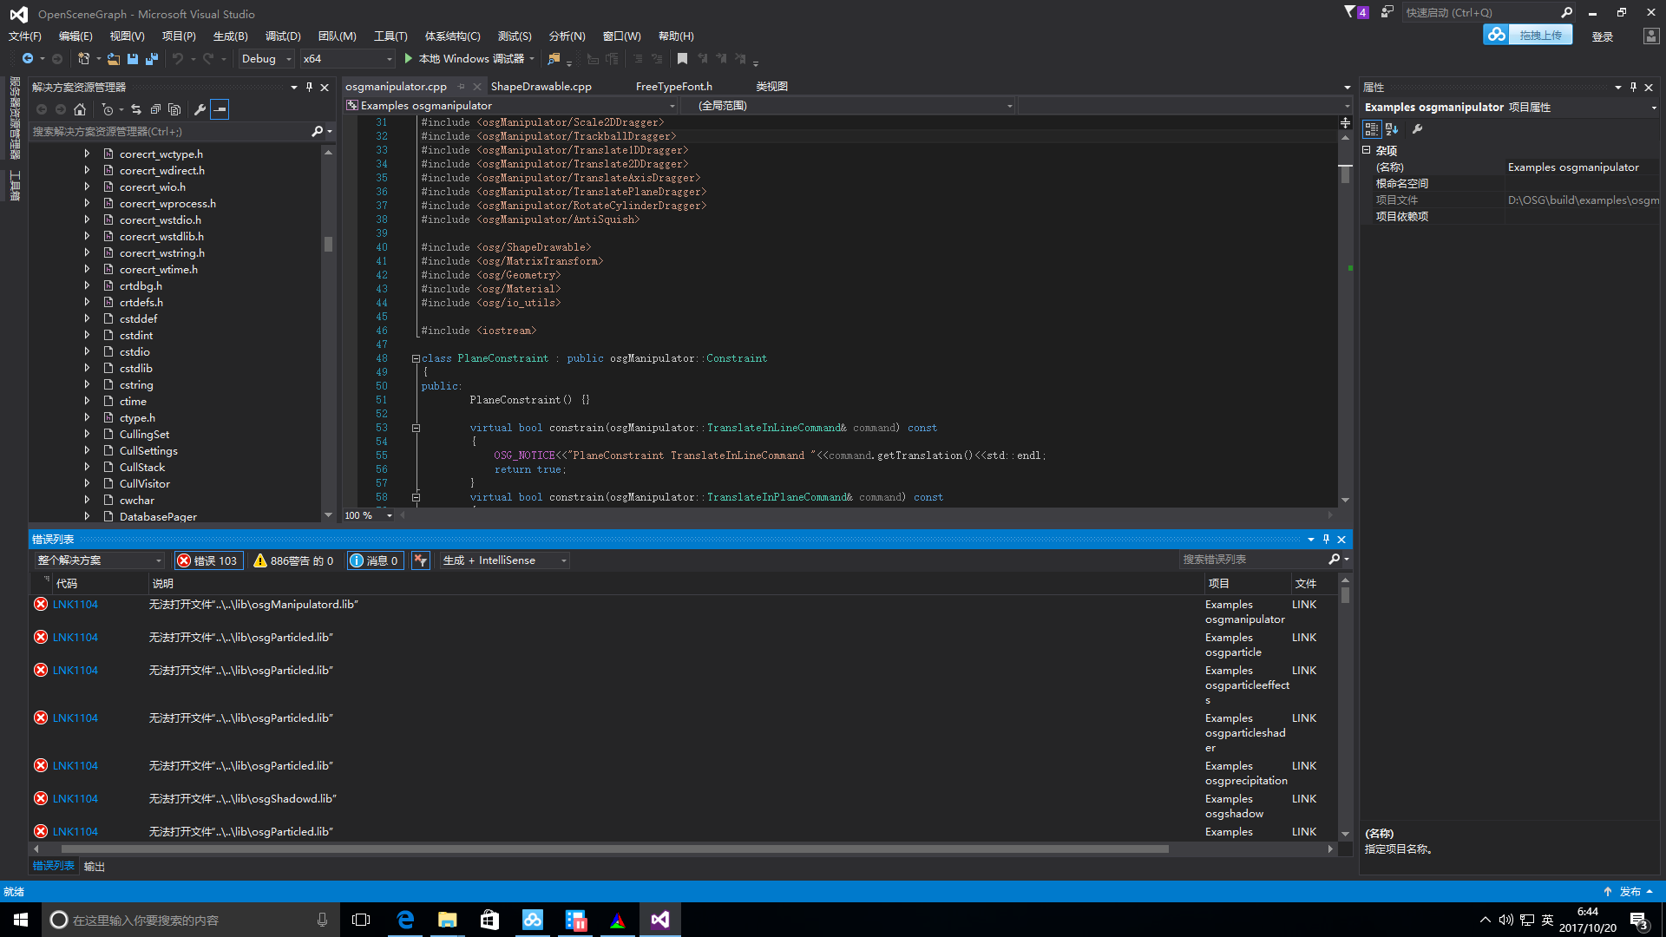
Task: Open properties via the Solution Explorer wrench icon
Action: pos(200,109)
